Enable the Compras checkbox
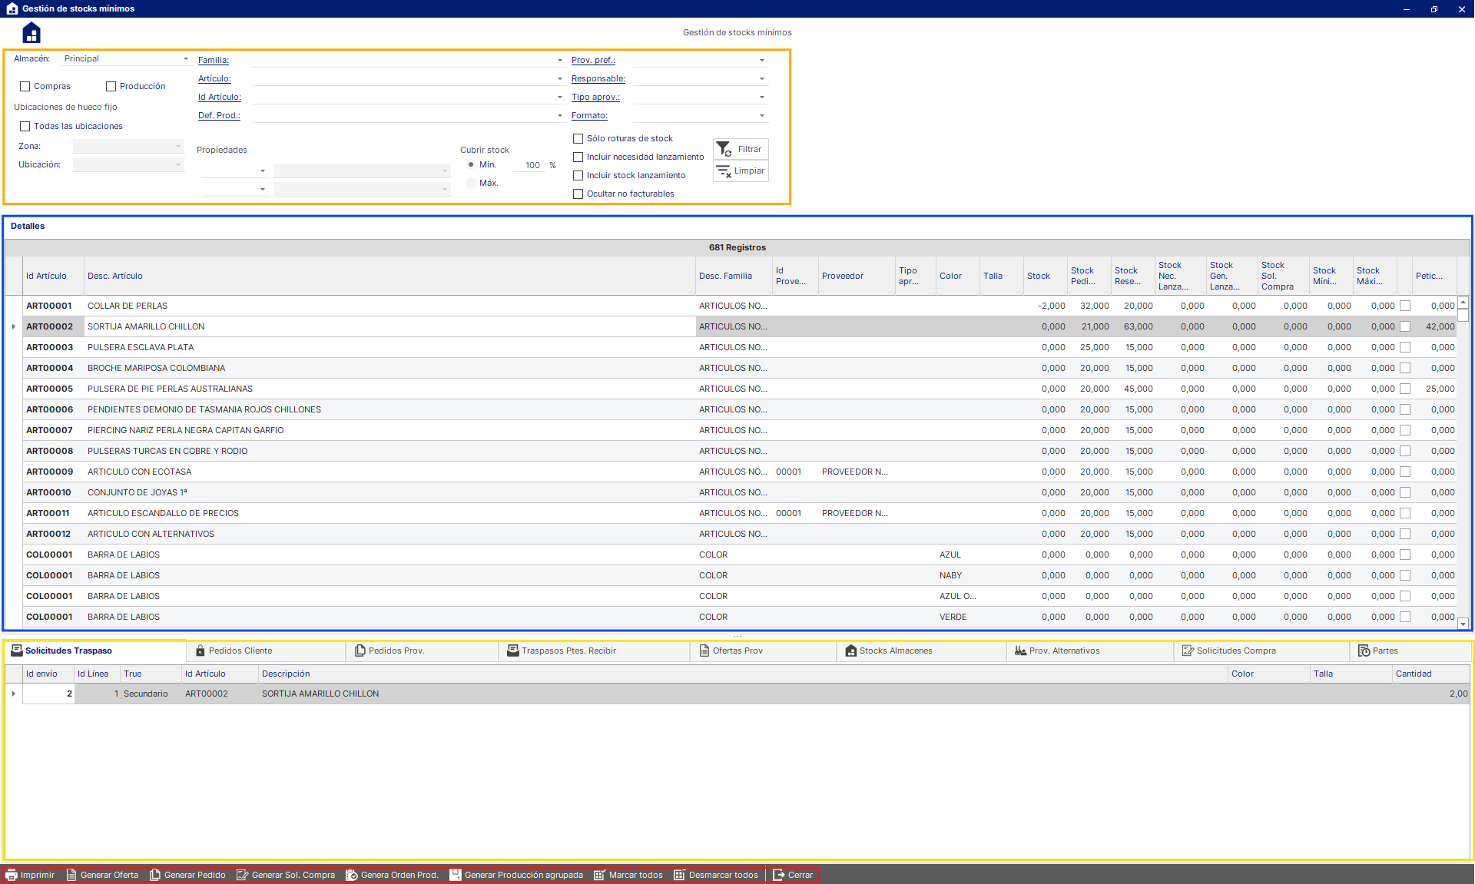This screenshot has width=1475, height=884. coord(25,87)
